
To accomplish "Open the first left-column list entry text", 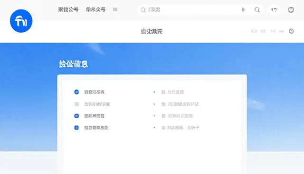I will click(94, 92).
